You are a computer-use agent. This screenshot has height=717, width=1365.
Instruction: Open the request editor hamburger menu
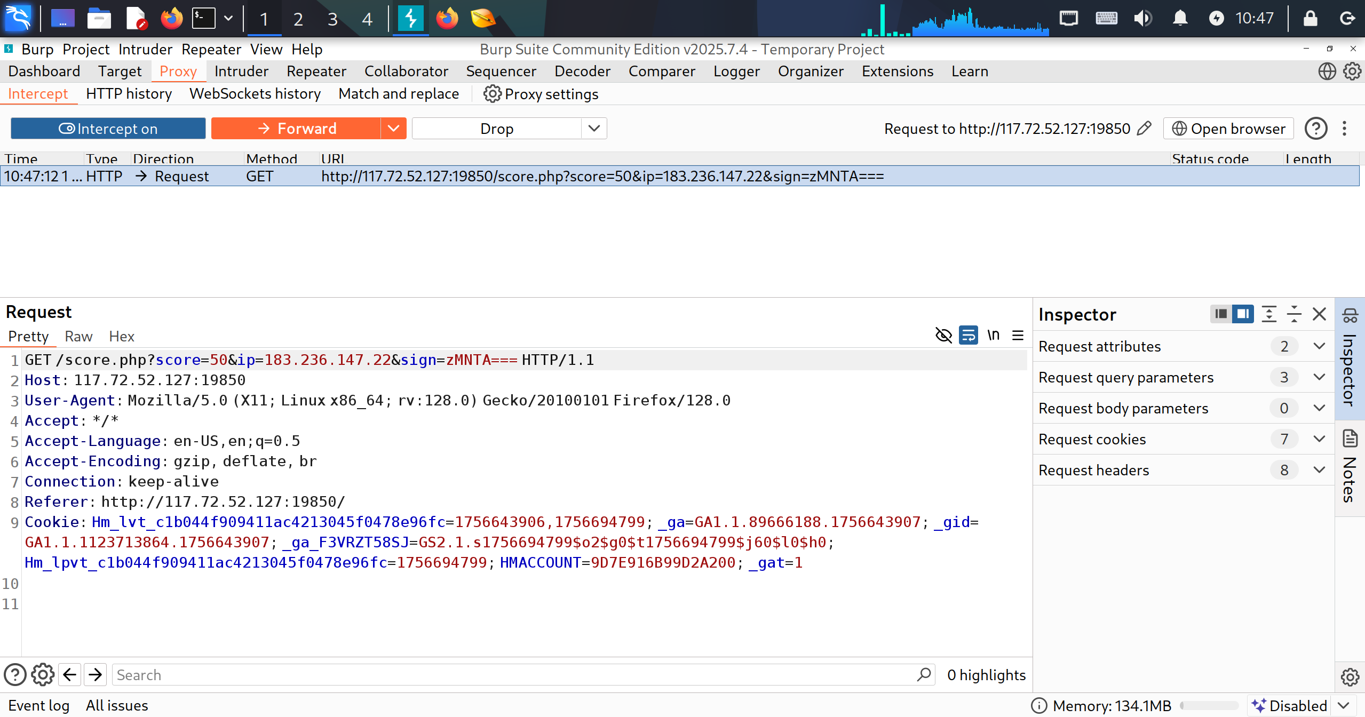point(1018,336)
